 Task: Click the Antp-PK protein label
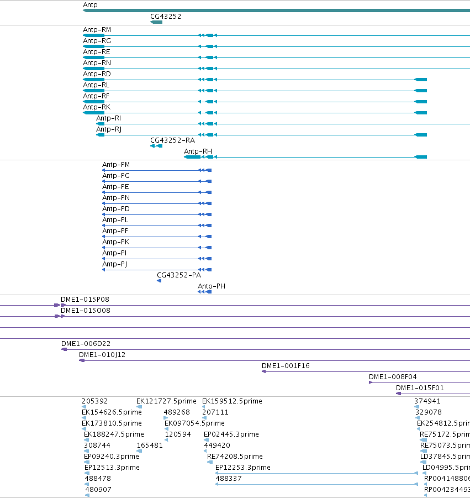tap(115, 242)
